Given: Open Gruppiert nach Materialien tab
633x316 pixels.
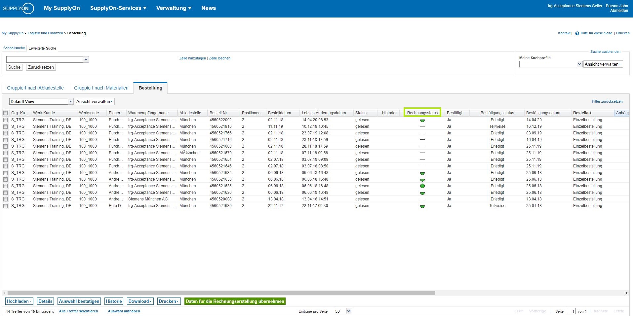Looking at the screenshot, I should coord(101,88).
